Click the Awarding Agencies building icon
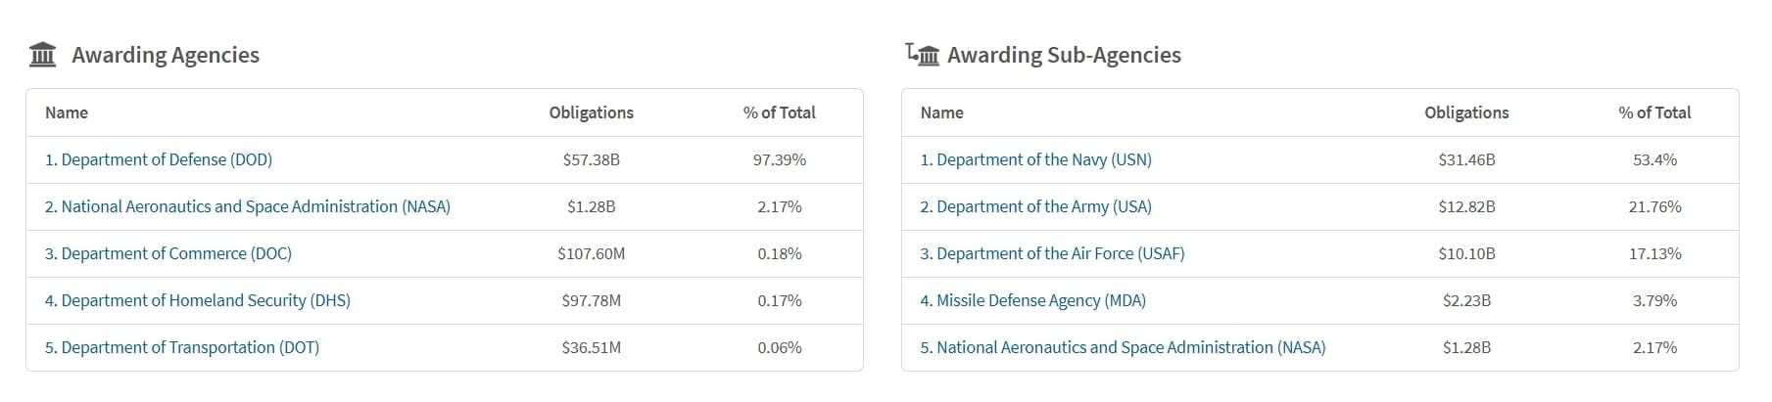1772x402 pixels. click(42, 55)
